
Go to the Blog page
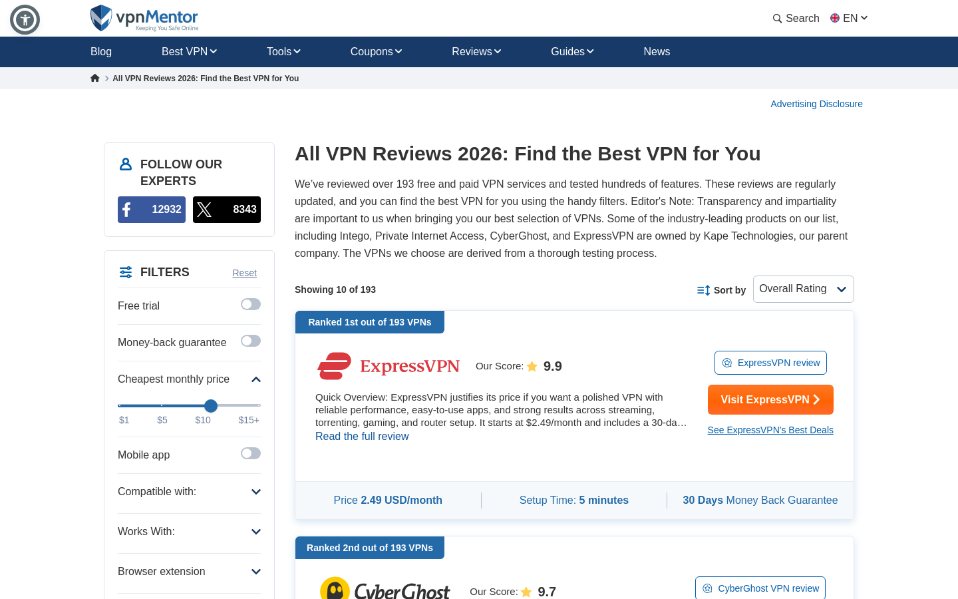click(101, 51)
